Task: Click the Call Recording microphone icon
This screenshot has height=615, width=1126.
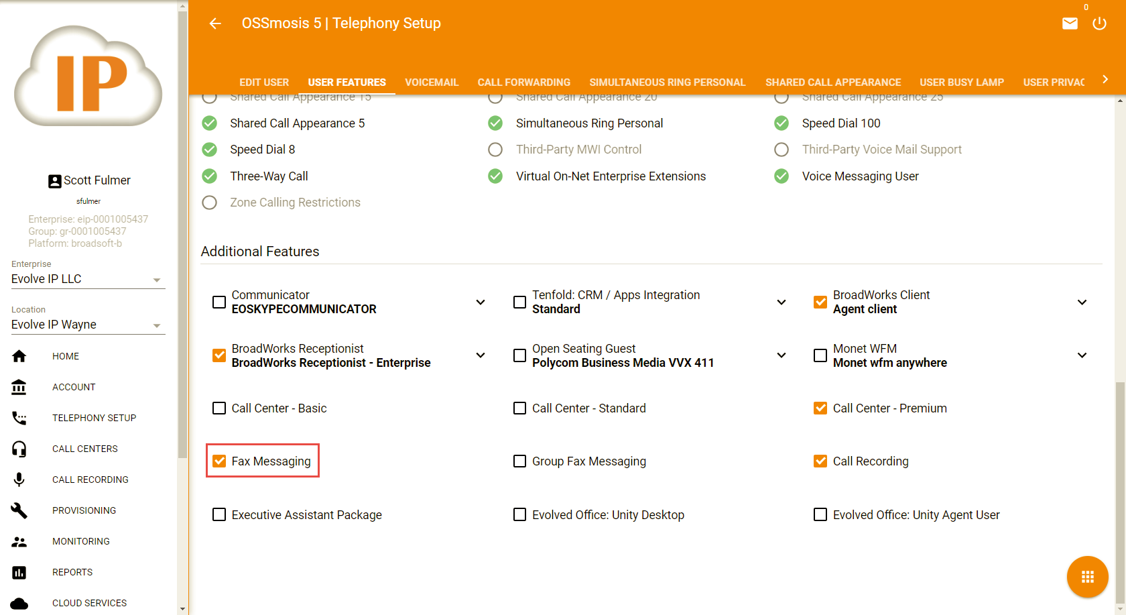Action: click(x=19, y=480)
